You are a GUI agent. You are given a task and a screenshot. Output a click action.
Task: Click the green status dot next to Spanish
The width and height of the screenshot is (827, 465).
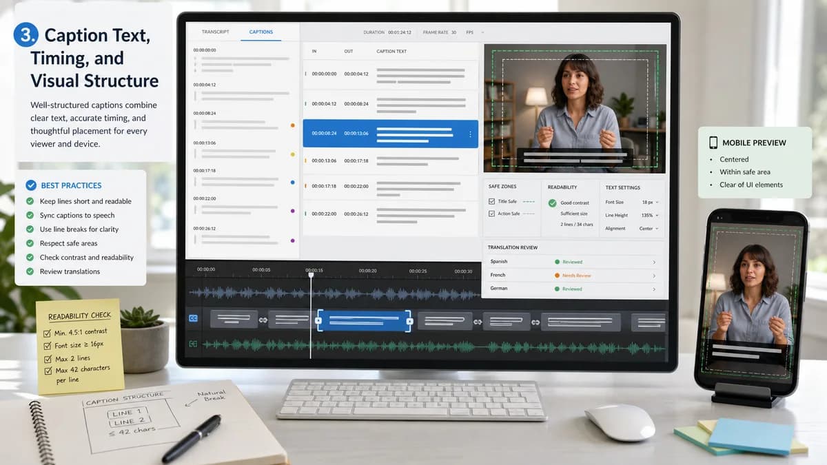(x=557, y=262)
